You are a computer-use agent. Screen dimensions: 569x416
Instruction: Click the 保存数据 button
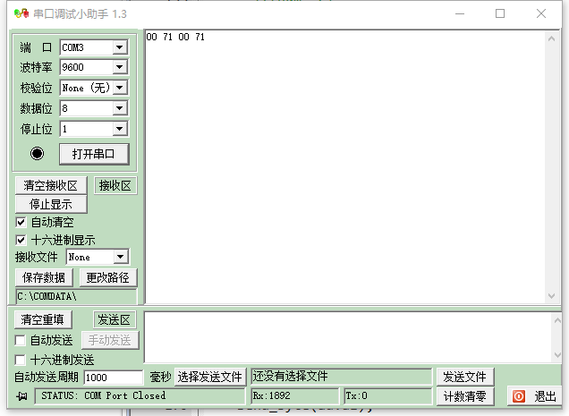[x=44, y=277]
